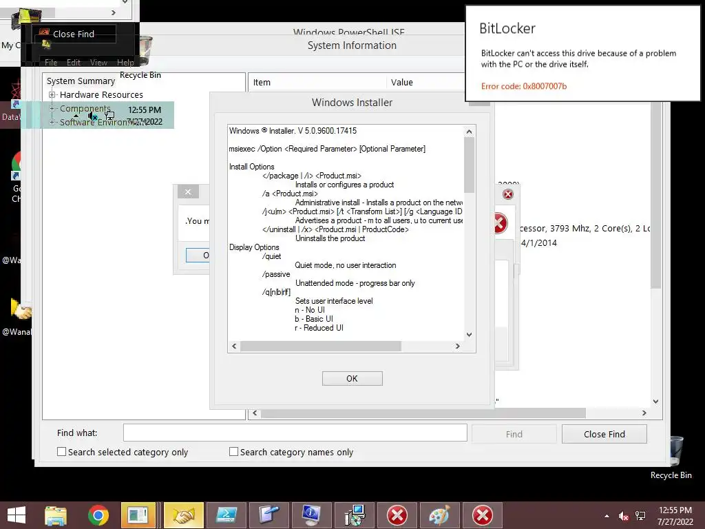Click installer vertical scrollbar thumb

(469, 165)
